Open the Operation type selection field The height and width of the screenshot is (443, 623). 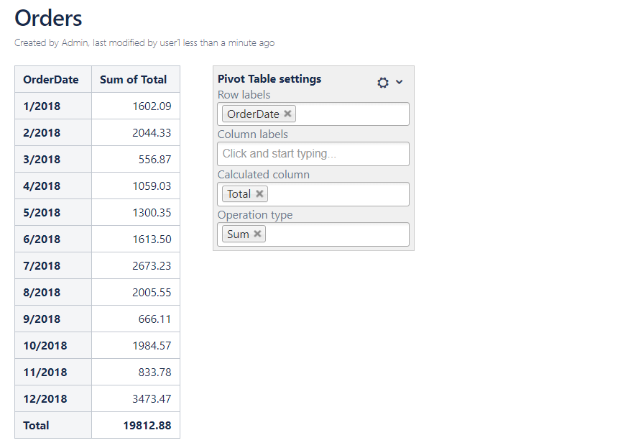tap(338, 234)
